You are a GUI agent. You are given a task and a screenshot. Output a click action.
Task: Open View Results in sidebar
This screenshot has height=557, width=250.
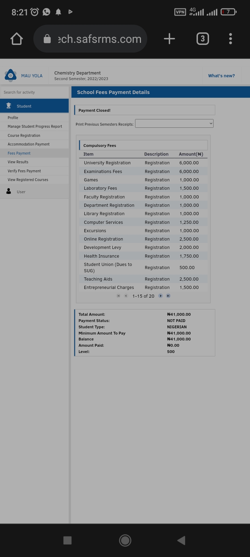(18, 162)
